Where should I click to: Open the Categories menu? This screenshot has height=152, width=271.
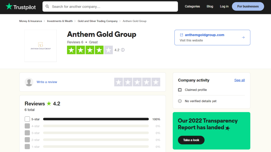click(x=192, y=6)
